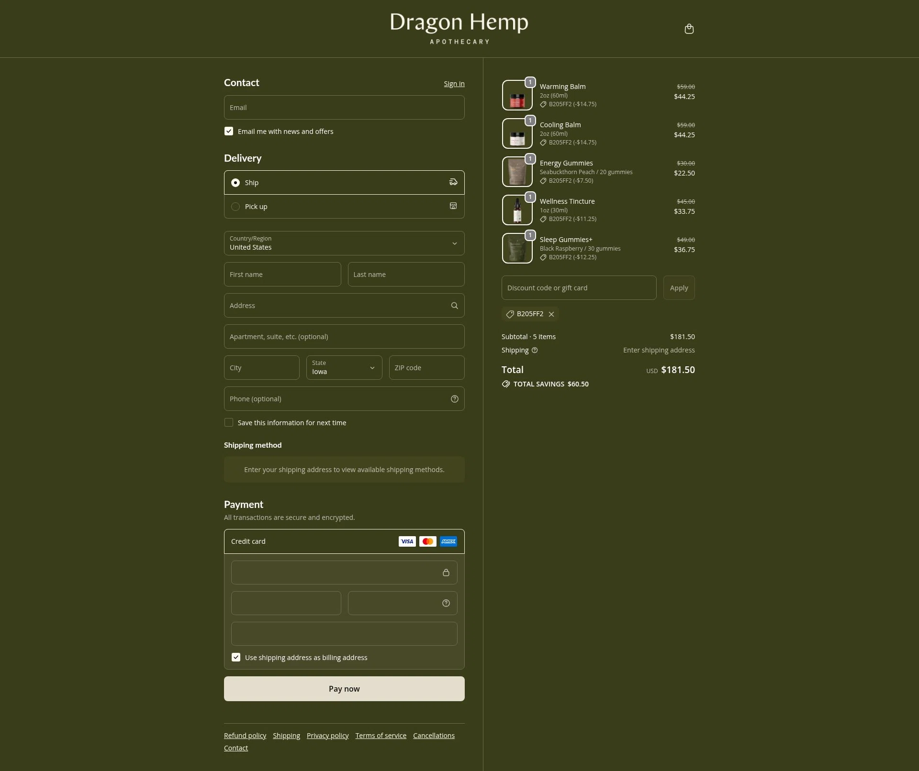The width and height of the screenshot is (919, 771).
Task: Click the security code help icon
Action: (x=445, y=603)
